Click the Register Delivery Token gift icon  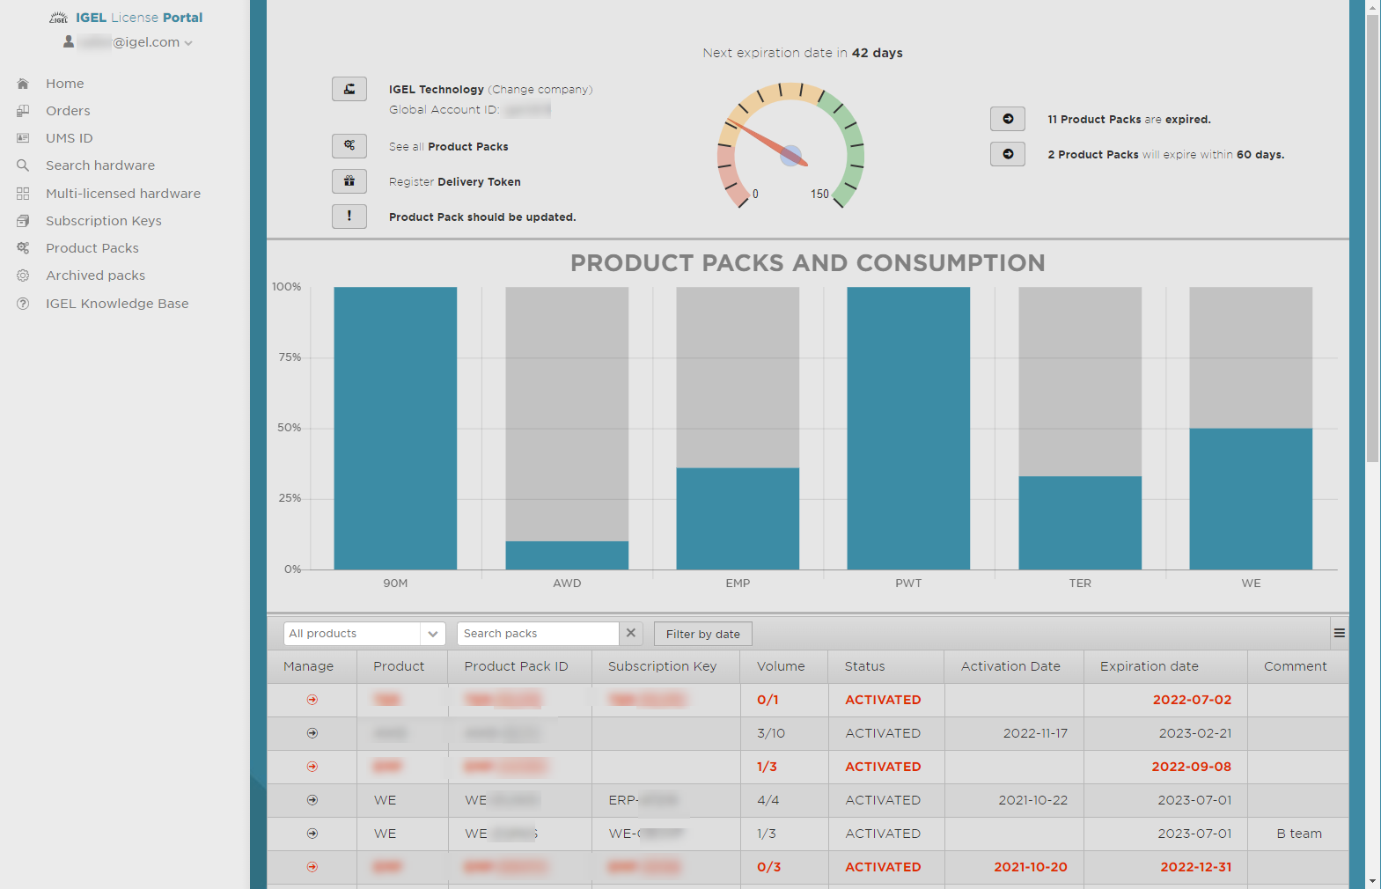coord(349,180)
